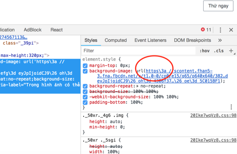The width and height of the screenshot is (237, 154).
Task: Open the DOM Breakpoints tab
Action: point(192,40)
